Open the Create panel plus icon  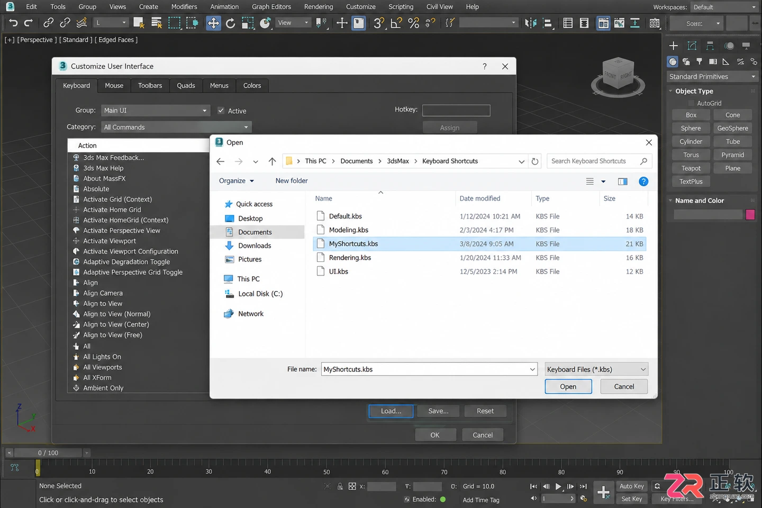(674, 46)
